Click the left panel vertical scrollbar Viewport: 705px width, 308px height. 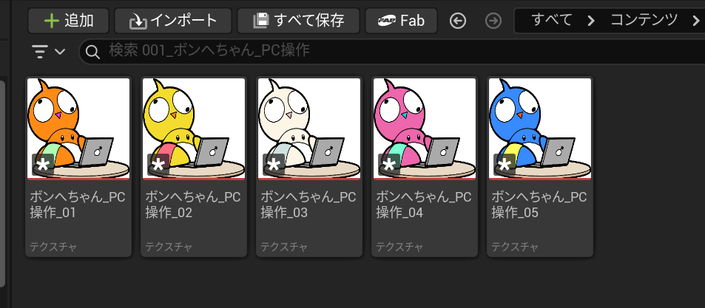coord(2,184)
